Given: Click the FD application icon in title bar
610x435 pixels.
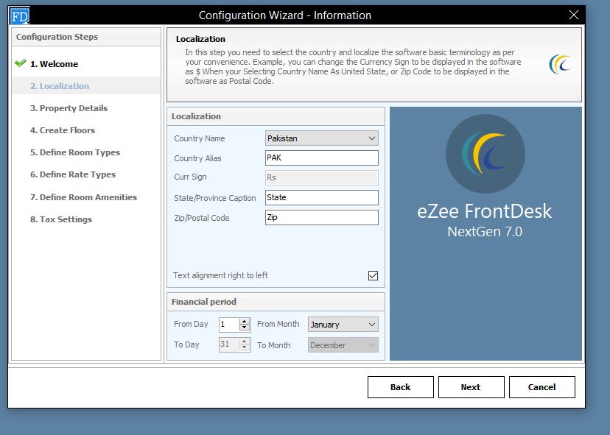Looking at the screenshot, I should click(x=20, y=16).
